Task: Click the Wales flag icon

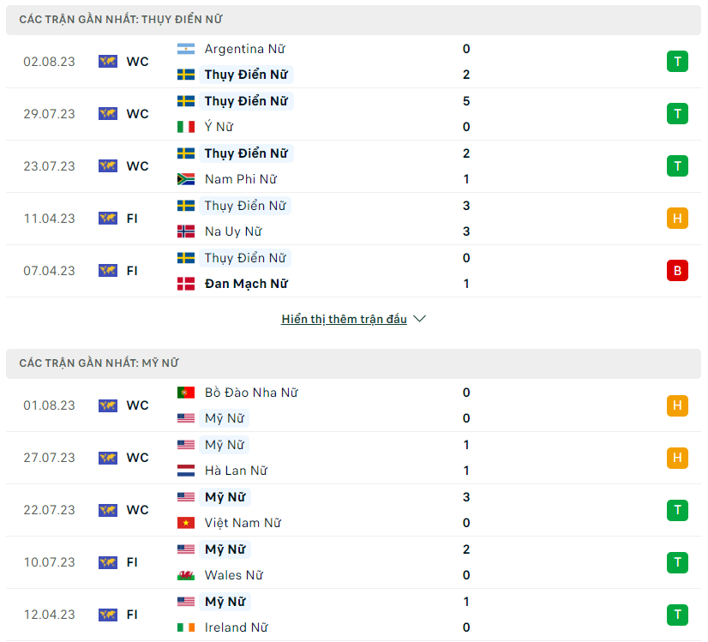Action: click(x=185, y=575)
